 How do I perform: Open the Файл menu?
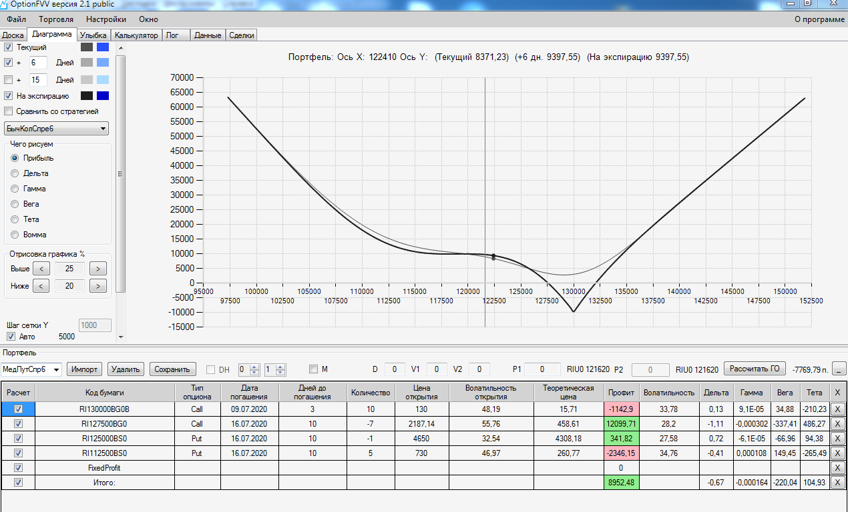coord(16,19)
